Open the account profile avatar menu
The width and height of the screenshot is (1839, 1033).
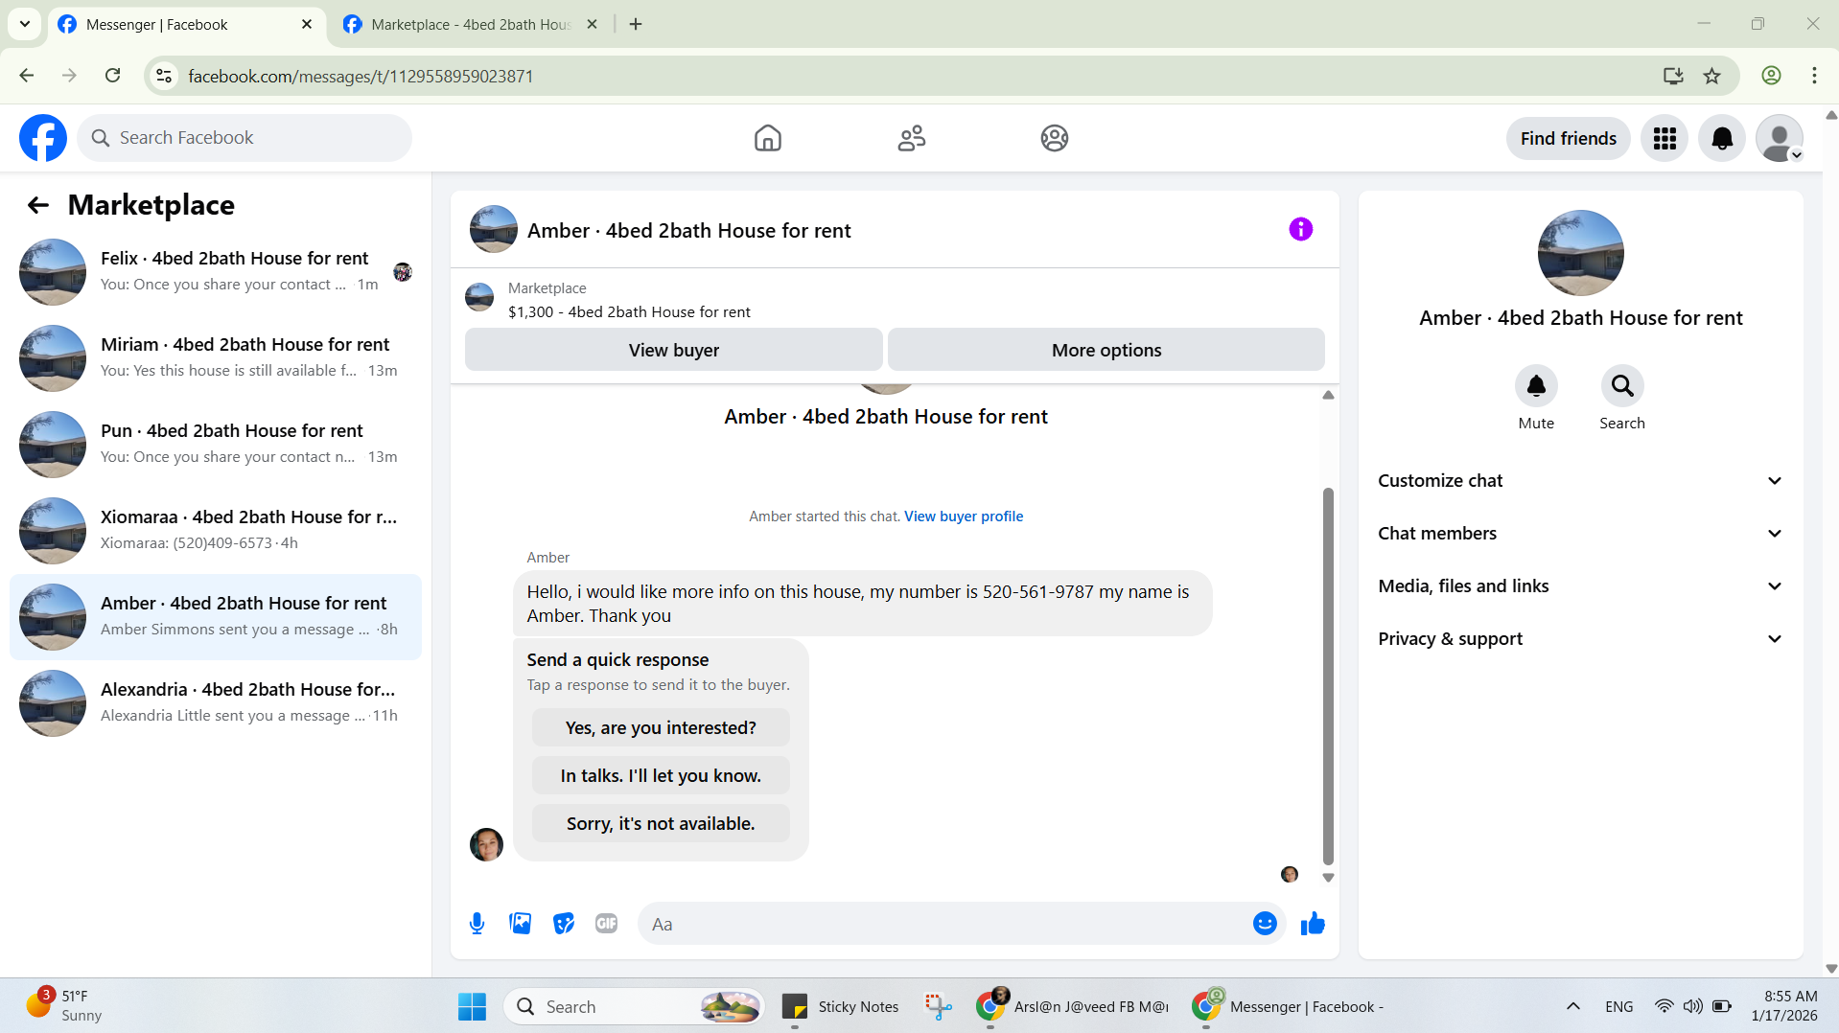coord(1780,138)
